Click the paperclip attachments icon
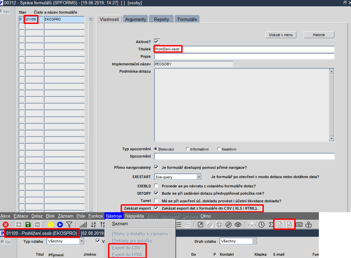 coord(210,225)
